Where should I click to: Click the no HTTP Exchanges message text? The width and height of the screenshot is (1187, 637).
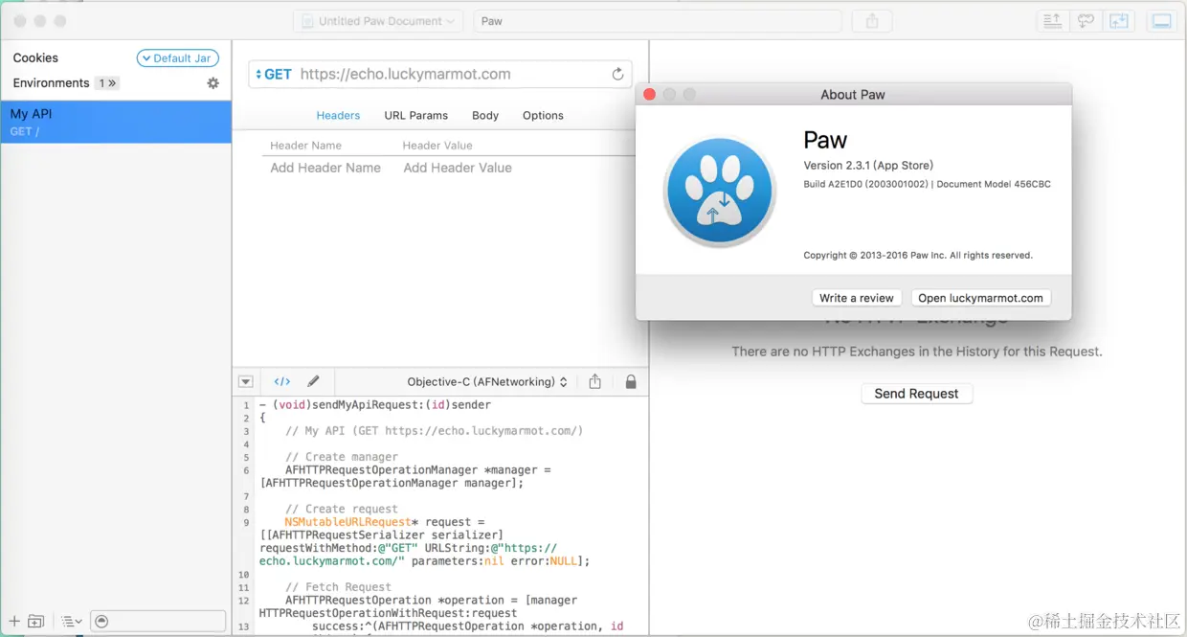pos(917,352)
